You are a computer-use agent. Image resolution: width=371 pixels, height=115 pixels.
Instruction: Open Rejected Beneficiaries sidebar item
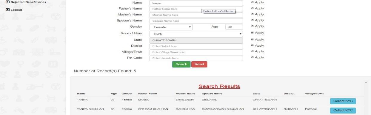(x=26, y=2)
